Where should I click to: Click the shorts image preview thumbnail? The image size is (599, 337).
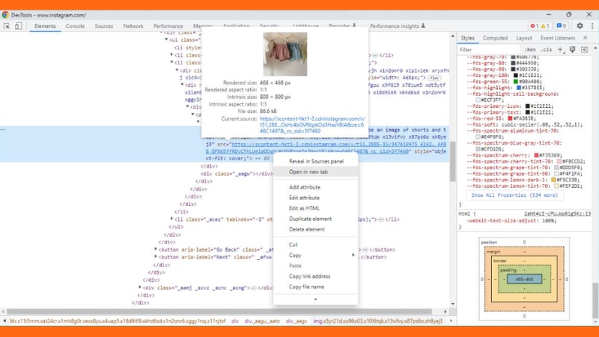(285, 54)
